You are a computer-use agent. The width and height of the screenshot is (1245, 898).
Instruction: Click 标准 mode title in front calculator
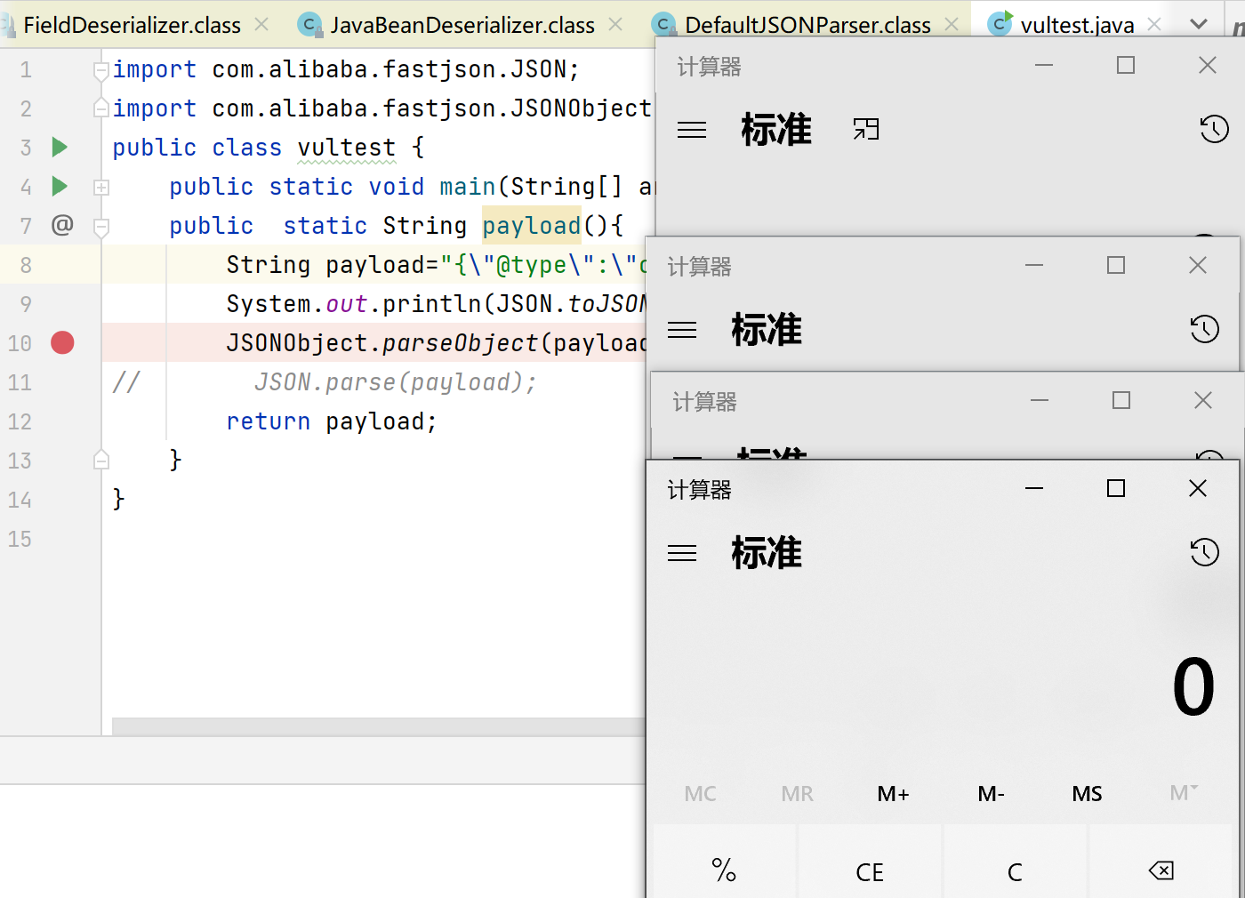[x=767, y=553]
